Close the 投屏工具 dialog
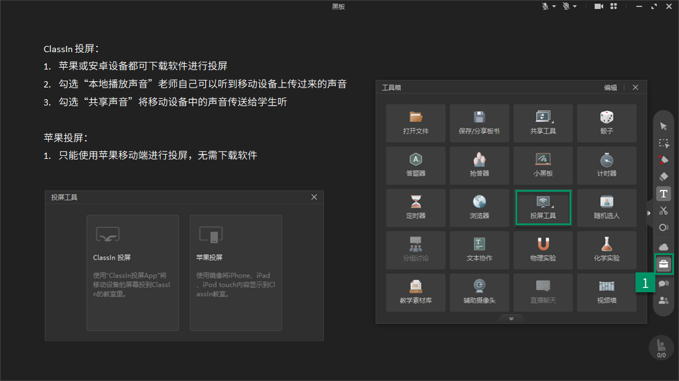The image size is (679, 381). (314, 197)
